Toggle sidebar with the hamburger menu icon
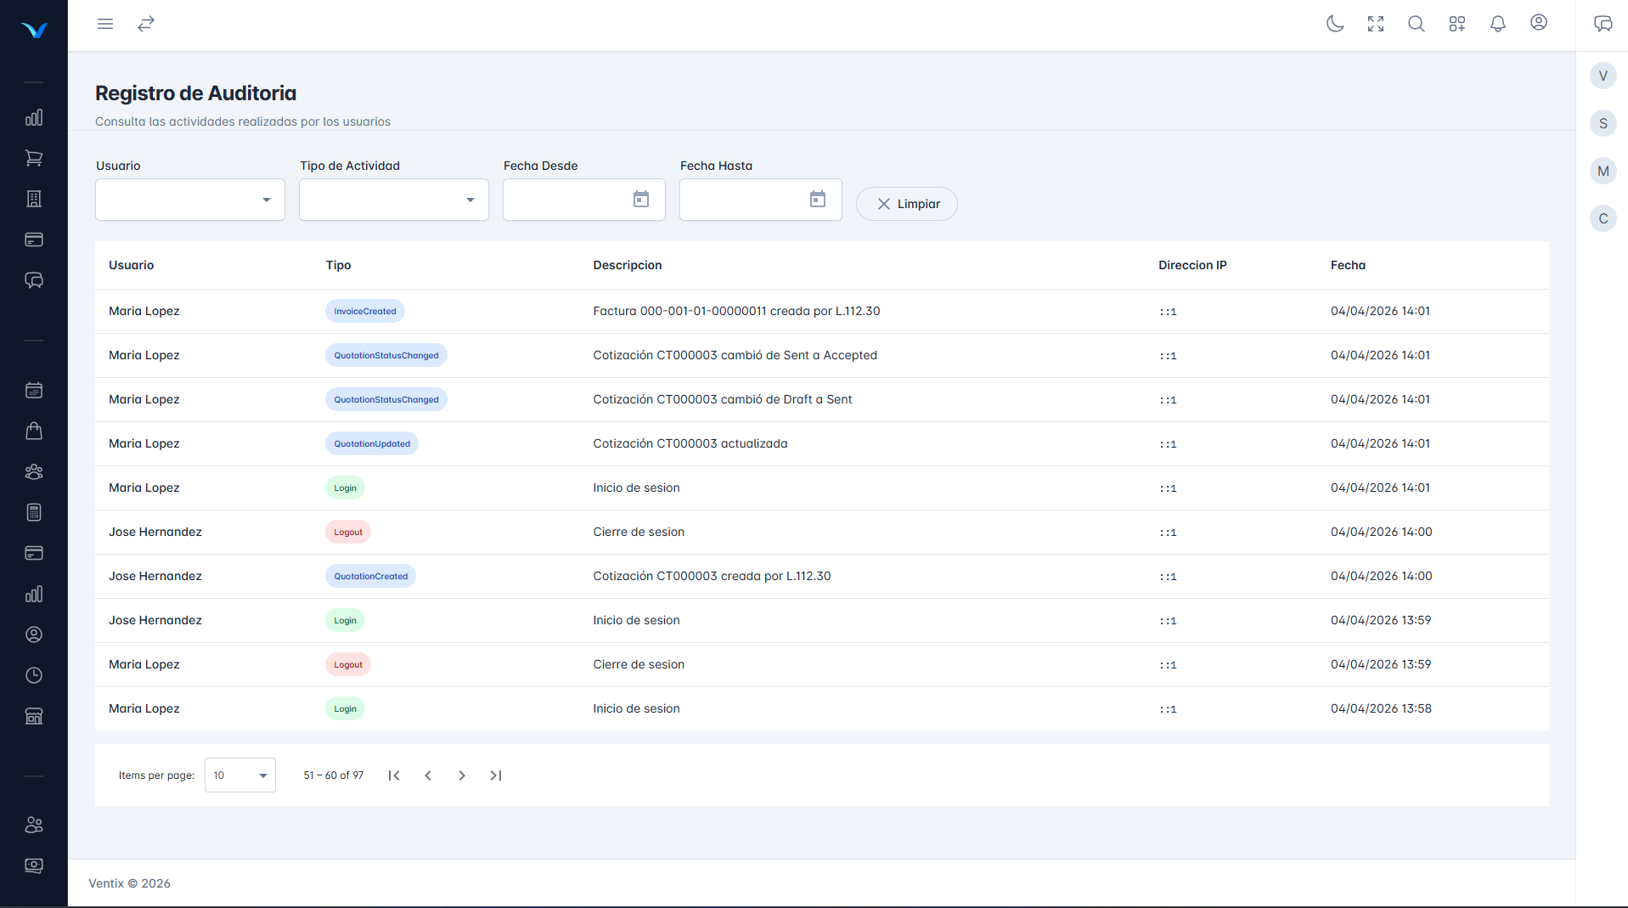This screenshot has width=1628, height=908. pos(105,24)
